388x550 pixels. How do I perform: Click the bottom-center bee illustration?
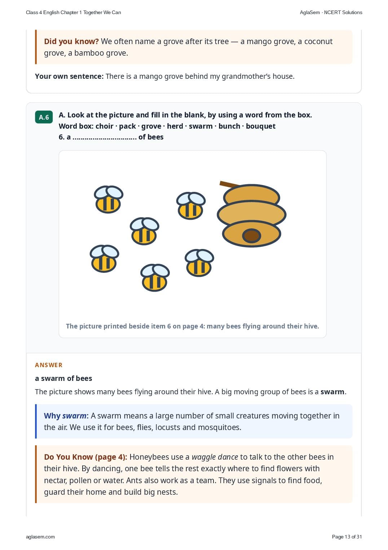point(155,278)
